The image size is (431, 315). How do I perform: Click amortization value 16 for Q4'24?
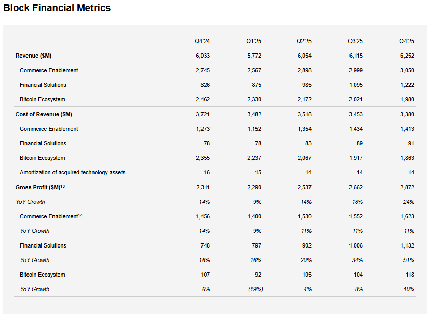click(x=207, y=172)
